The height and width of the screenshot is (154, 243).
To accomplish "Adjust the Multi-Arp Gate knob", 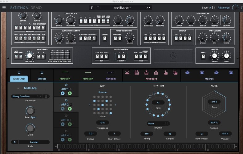I will pos(30,128).
